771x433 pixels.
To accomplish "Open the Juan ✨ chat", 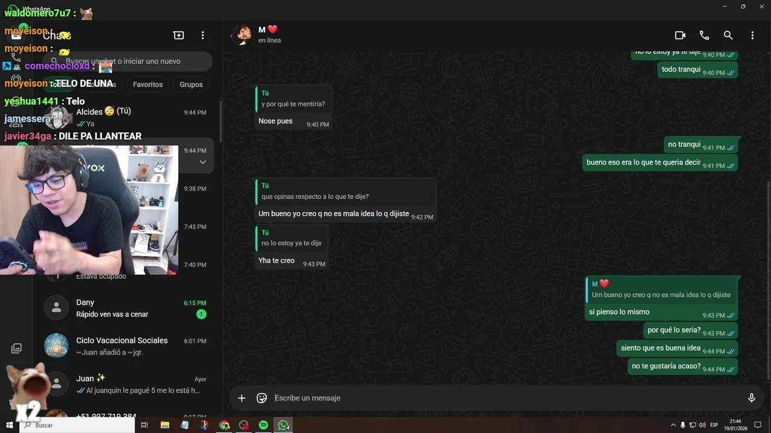I will [126, 384].
